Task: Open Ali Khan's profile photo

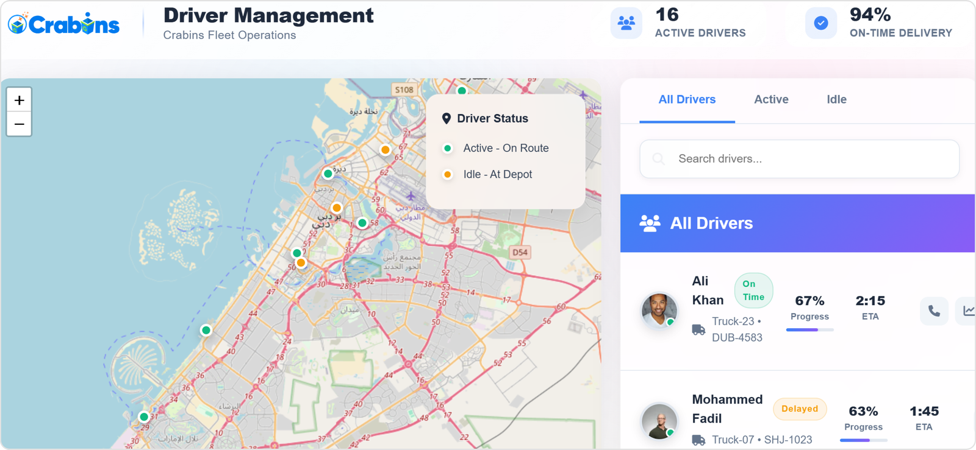Action: point(659,311)
